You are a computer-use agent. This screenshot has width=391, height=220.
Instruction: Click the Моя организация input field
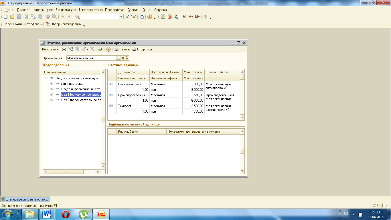[x=91, y=58]
